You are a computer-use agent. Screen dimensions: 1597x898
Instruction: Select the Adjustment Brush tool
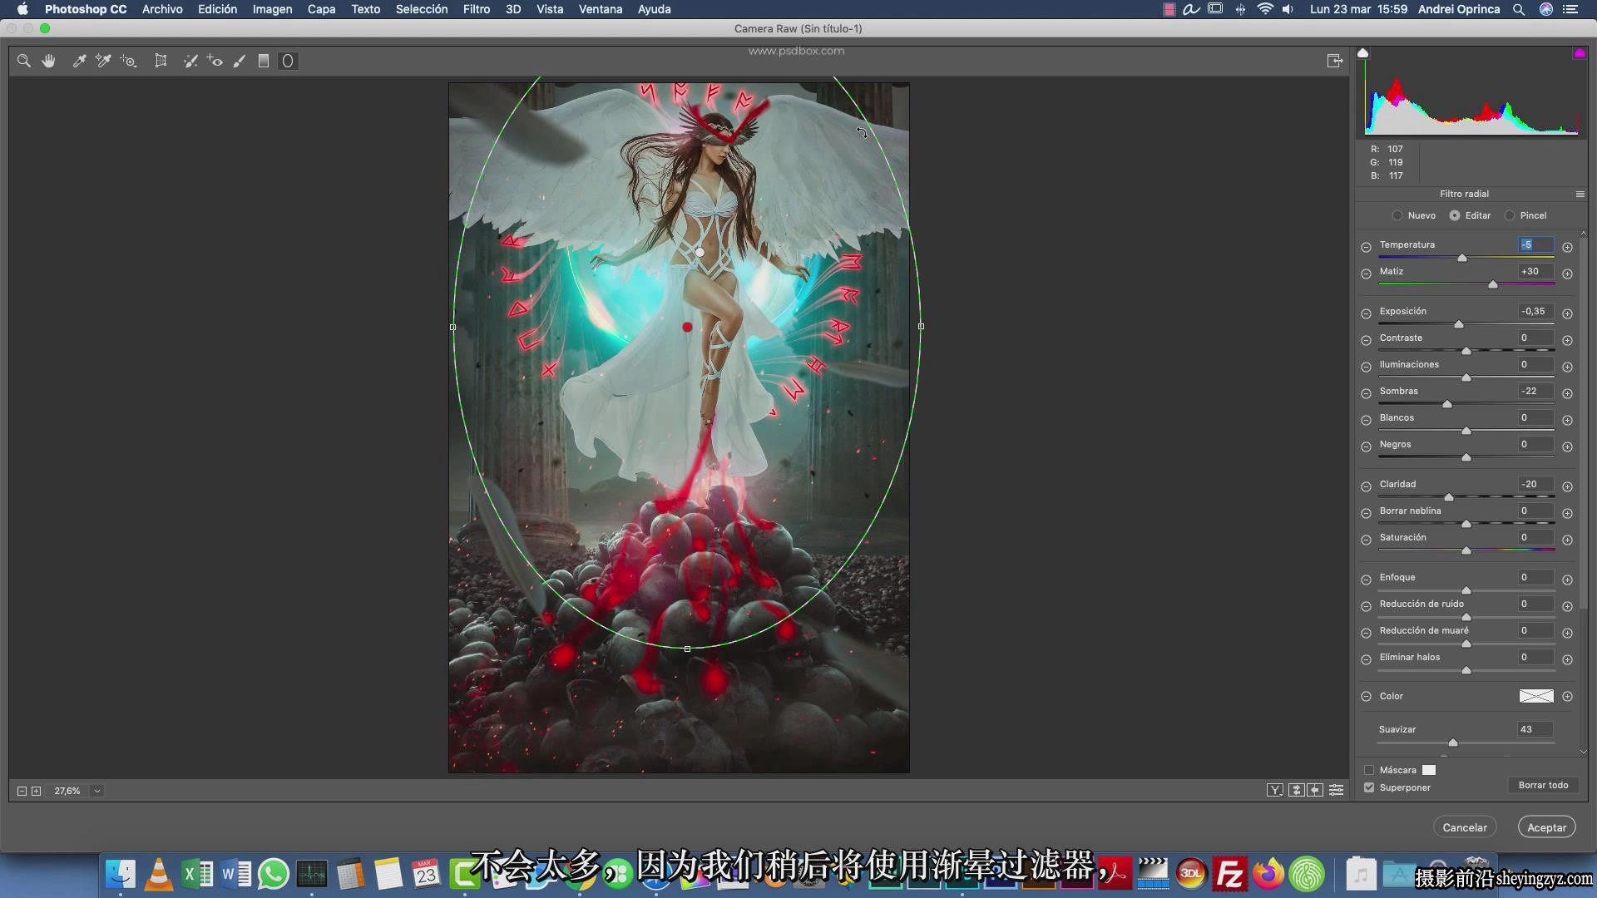(x=240, y=61)
